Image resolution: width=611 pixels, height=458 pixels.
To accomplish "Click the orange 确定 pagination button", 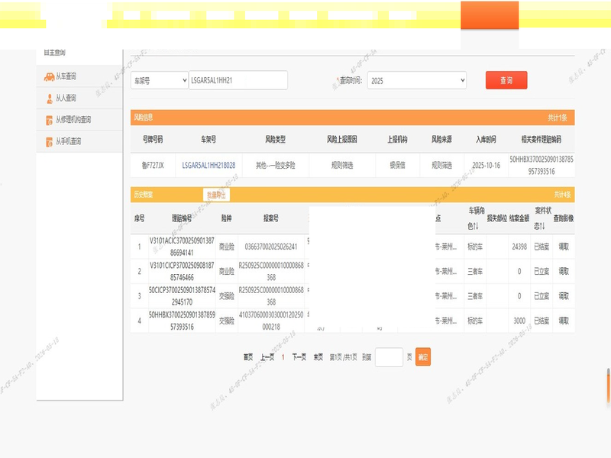I will pos(423,357).
